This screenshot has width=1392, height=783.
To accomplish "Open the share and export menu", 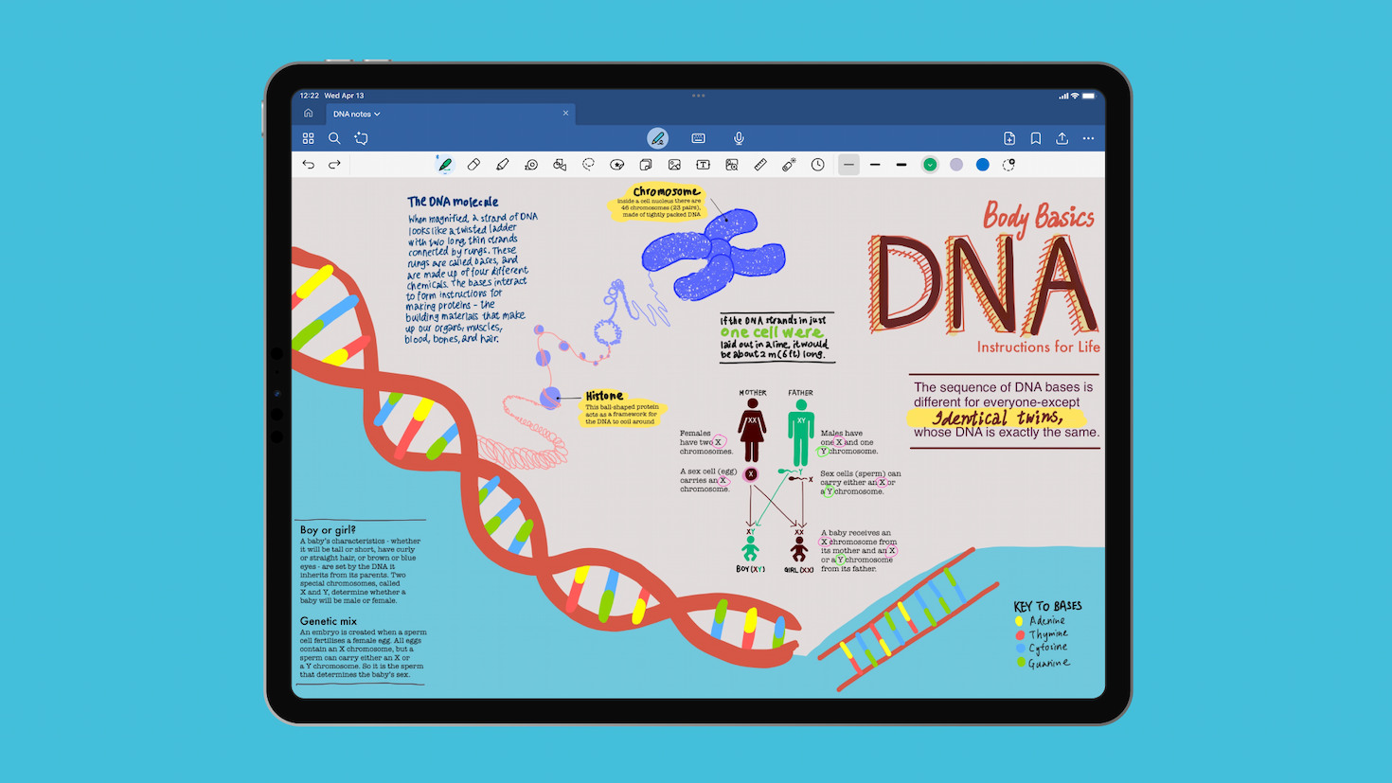I will click(x=1062, y=137).
